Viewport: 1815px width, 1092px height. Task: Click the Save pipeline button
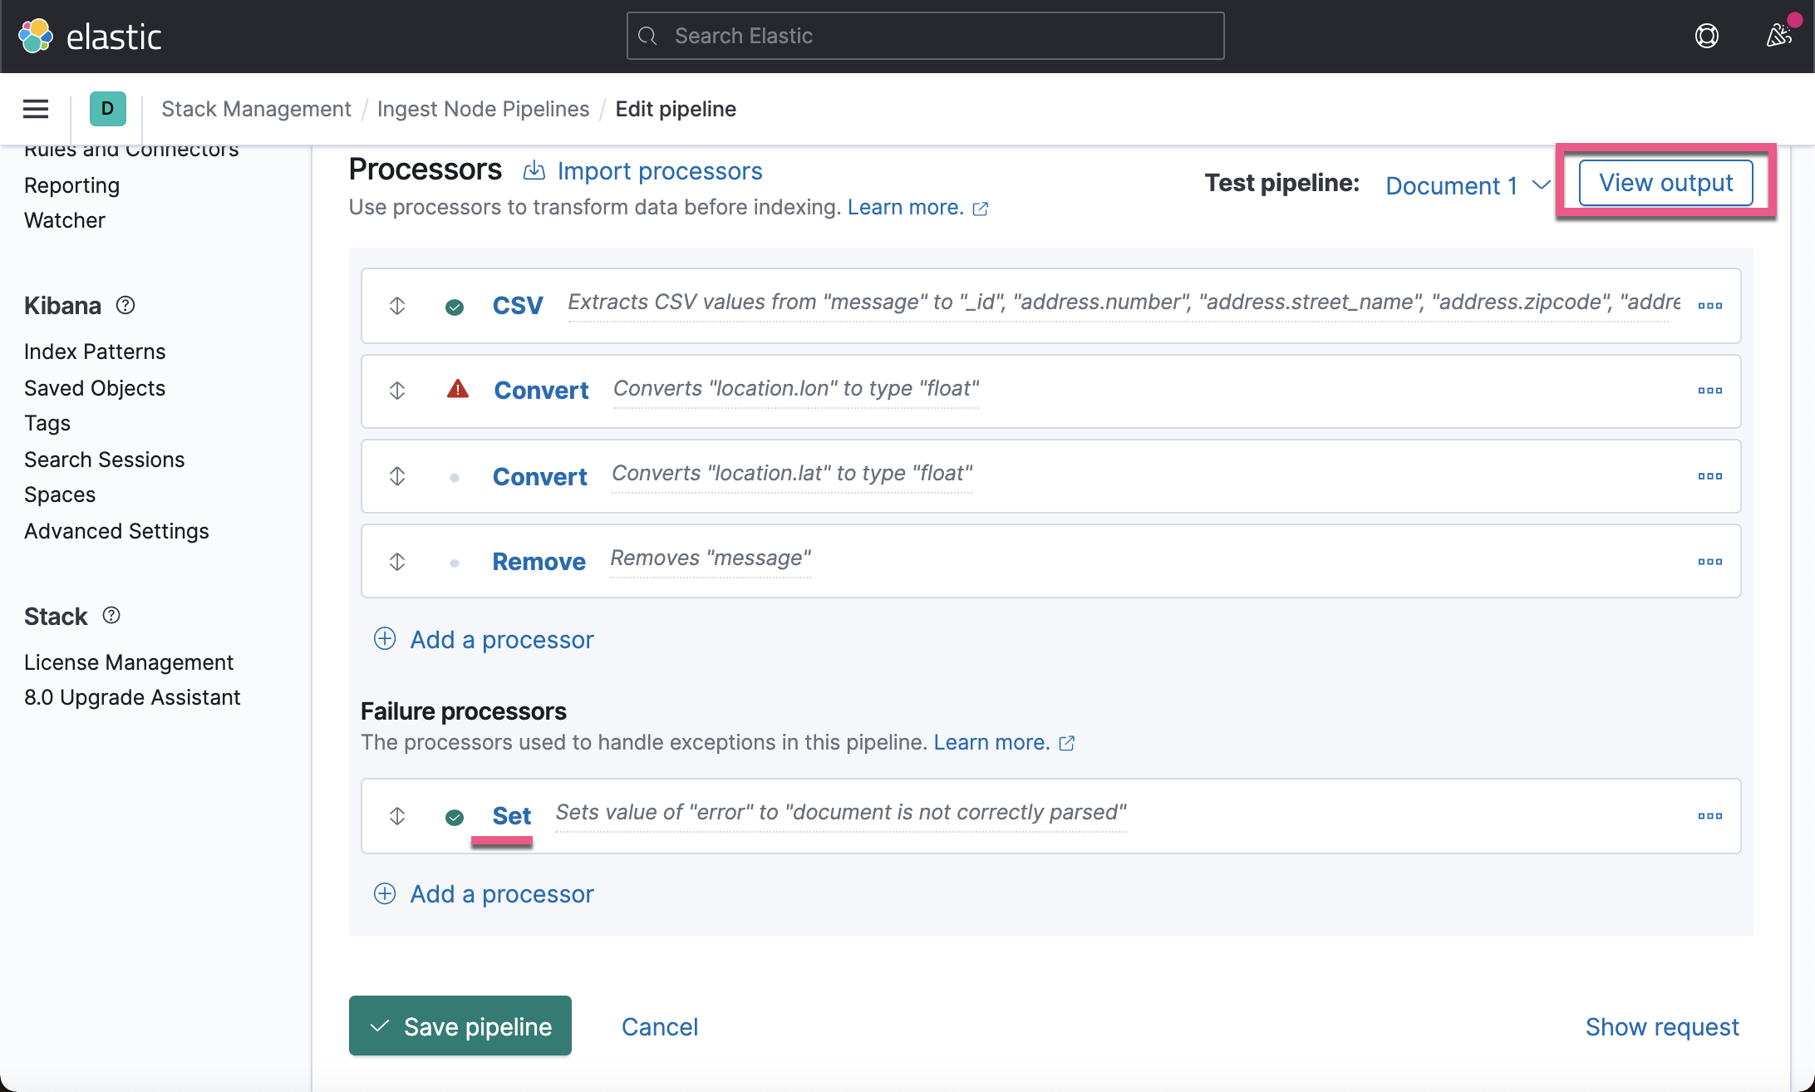pyautogui.click(x=460, y=1026)
